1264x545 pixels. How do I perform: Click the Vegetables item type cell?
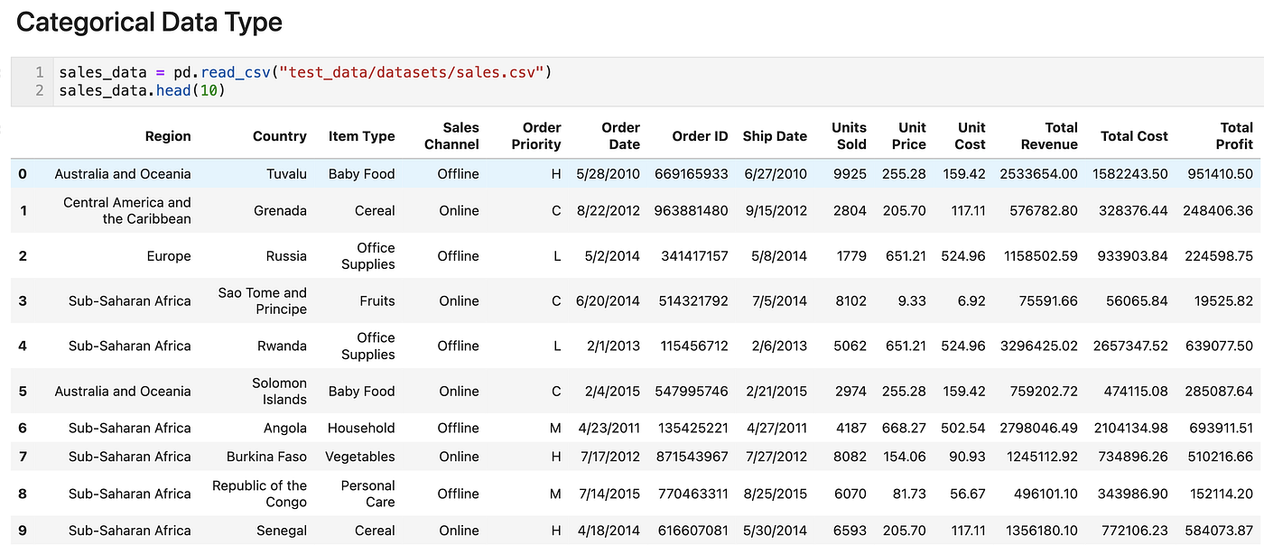point(360,457)
